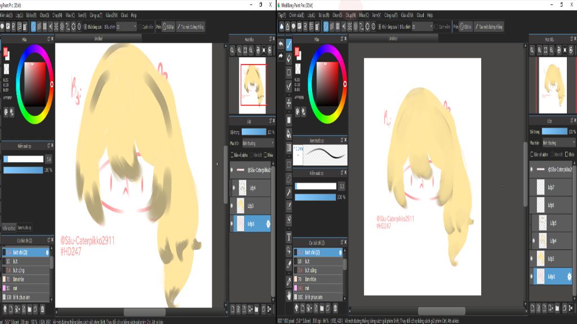Open Lớp1 layer settings gear in left window
577x324 pixels.
pyautogui.click(x=268, y=224)
